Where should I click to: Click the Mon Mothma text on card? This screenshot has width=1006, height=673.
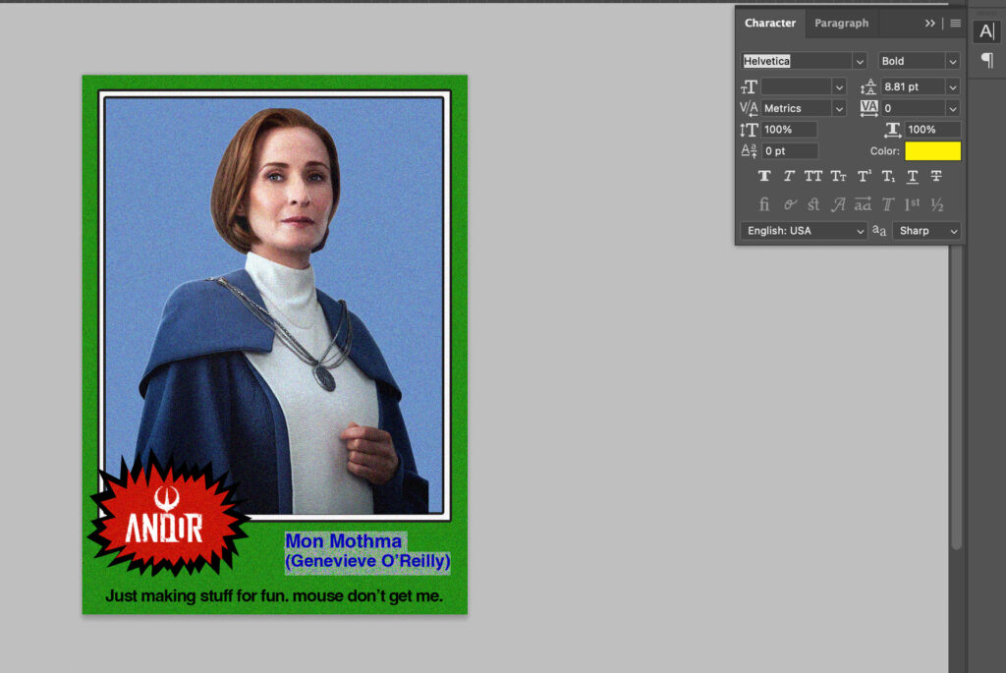click(x=343, y=540)
